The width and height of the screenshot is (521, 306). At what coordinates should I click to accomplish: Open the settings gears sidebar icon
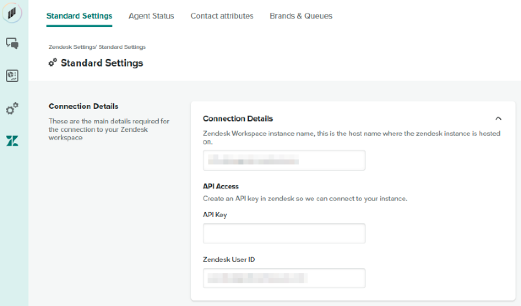tap(12, 109)
